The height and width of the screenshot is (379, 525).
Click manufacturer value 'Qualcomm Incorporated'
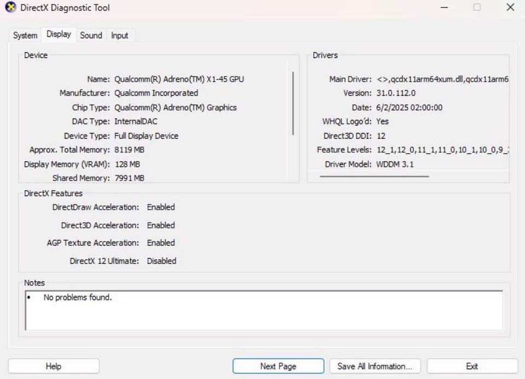click(x=156, y=93)
